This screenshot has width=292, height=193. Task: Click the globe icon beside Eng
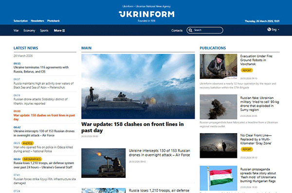coord(269,29)
